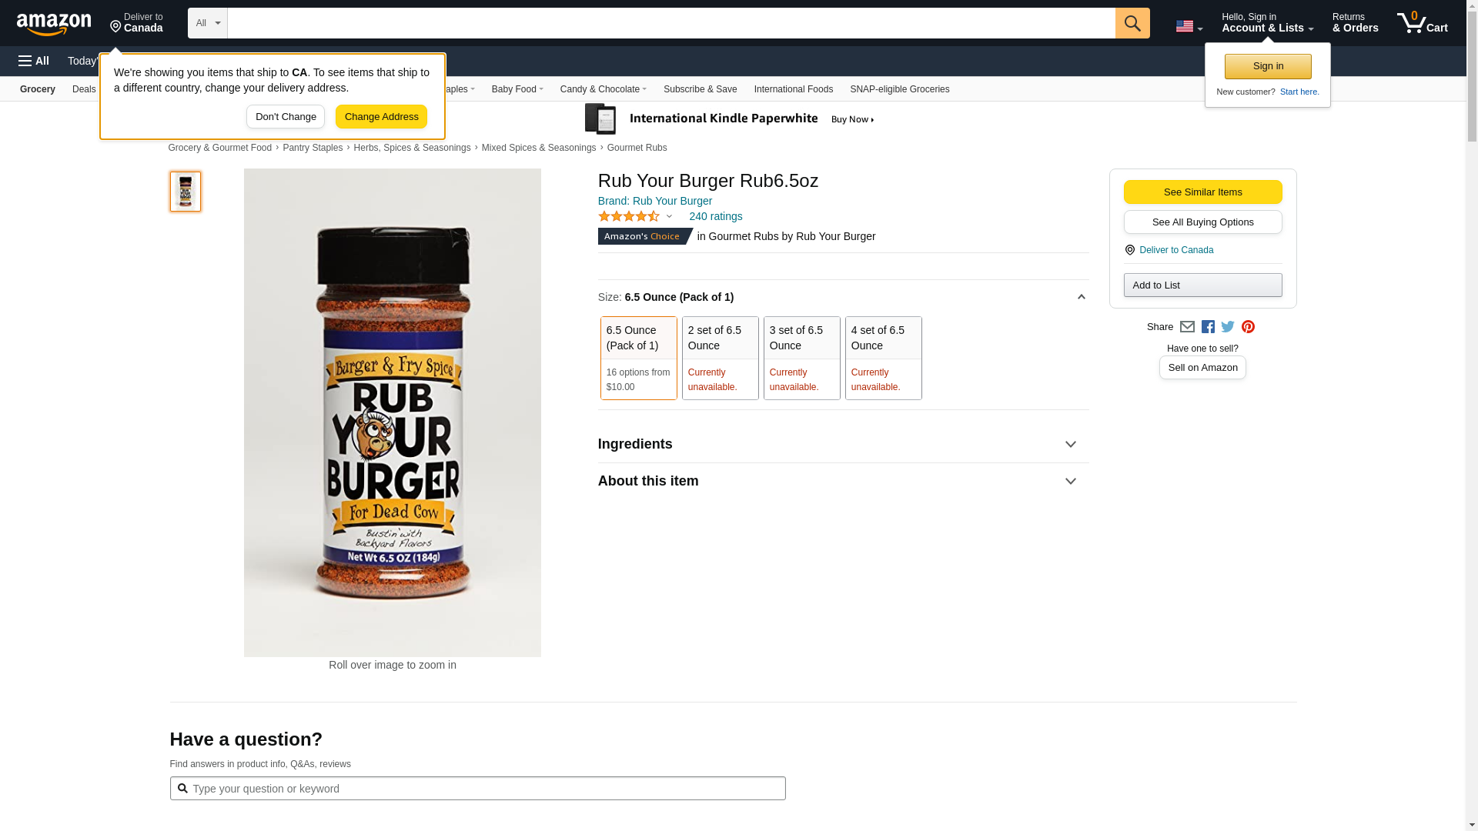Select 4 set of 6.5 Ounce option
Screen dimensions: 1478x831
click(883, 358)
